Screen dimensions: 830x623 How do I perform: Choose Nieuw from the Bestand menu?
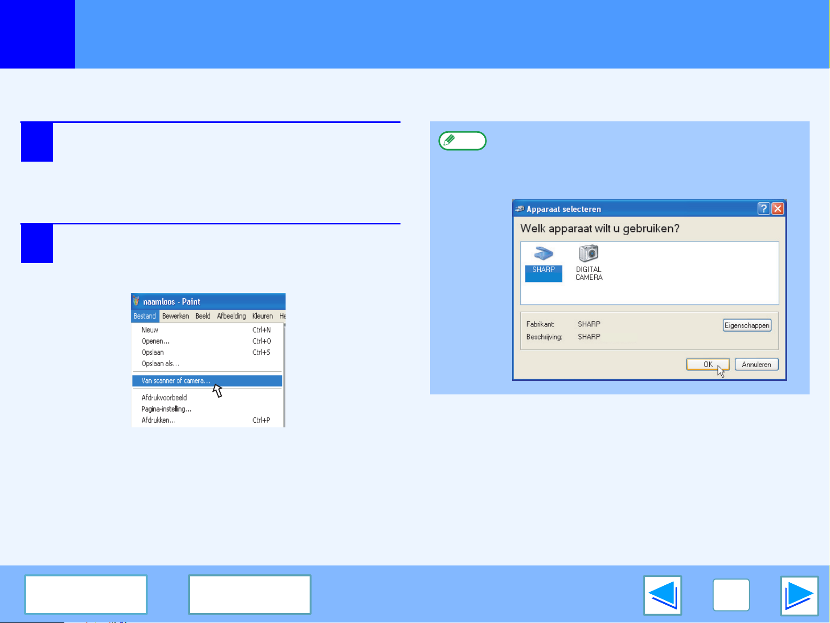[x=207, y=330]
